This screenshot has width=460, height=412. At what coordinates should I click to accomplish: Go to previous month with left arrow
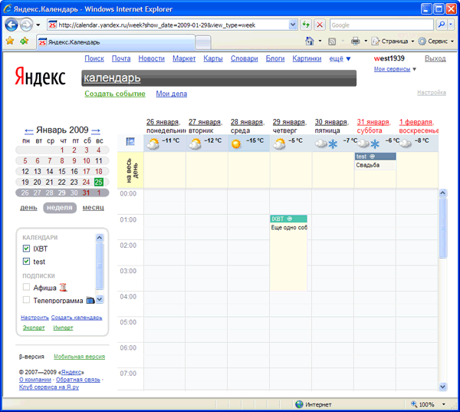coord(29,130)
